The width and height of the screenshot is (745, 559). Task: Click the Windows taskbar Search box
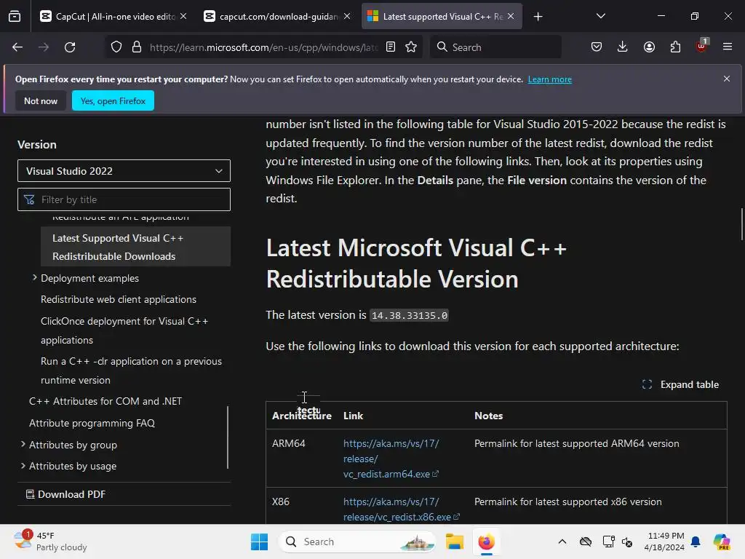tap(358, 542)
